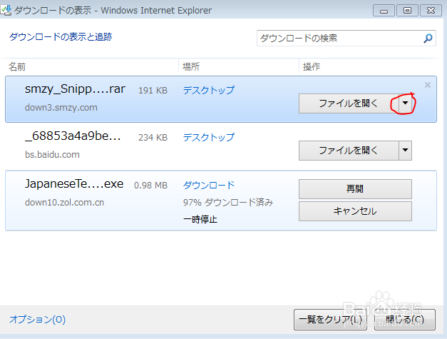Open デスクトップ location for _68853a4a9be file

click(208, 137)
